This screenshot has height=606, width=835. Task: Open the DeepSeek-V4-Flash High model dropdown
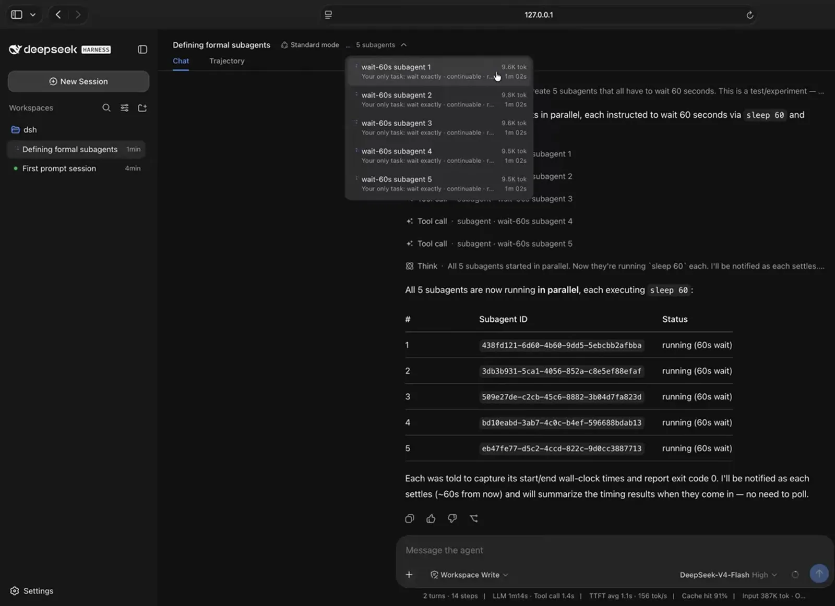click(x=729, y=575)
